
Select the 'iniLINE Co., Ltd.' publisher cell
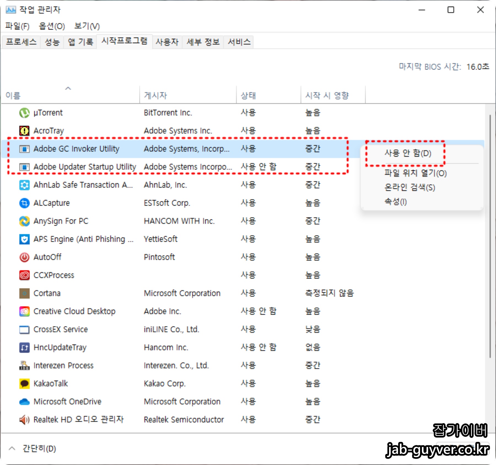[x=171, y=329]
